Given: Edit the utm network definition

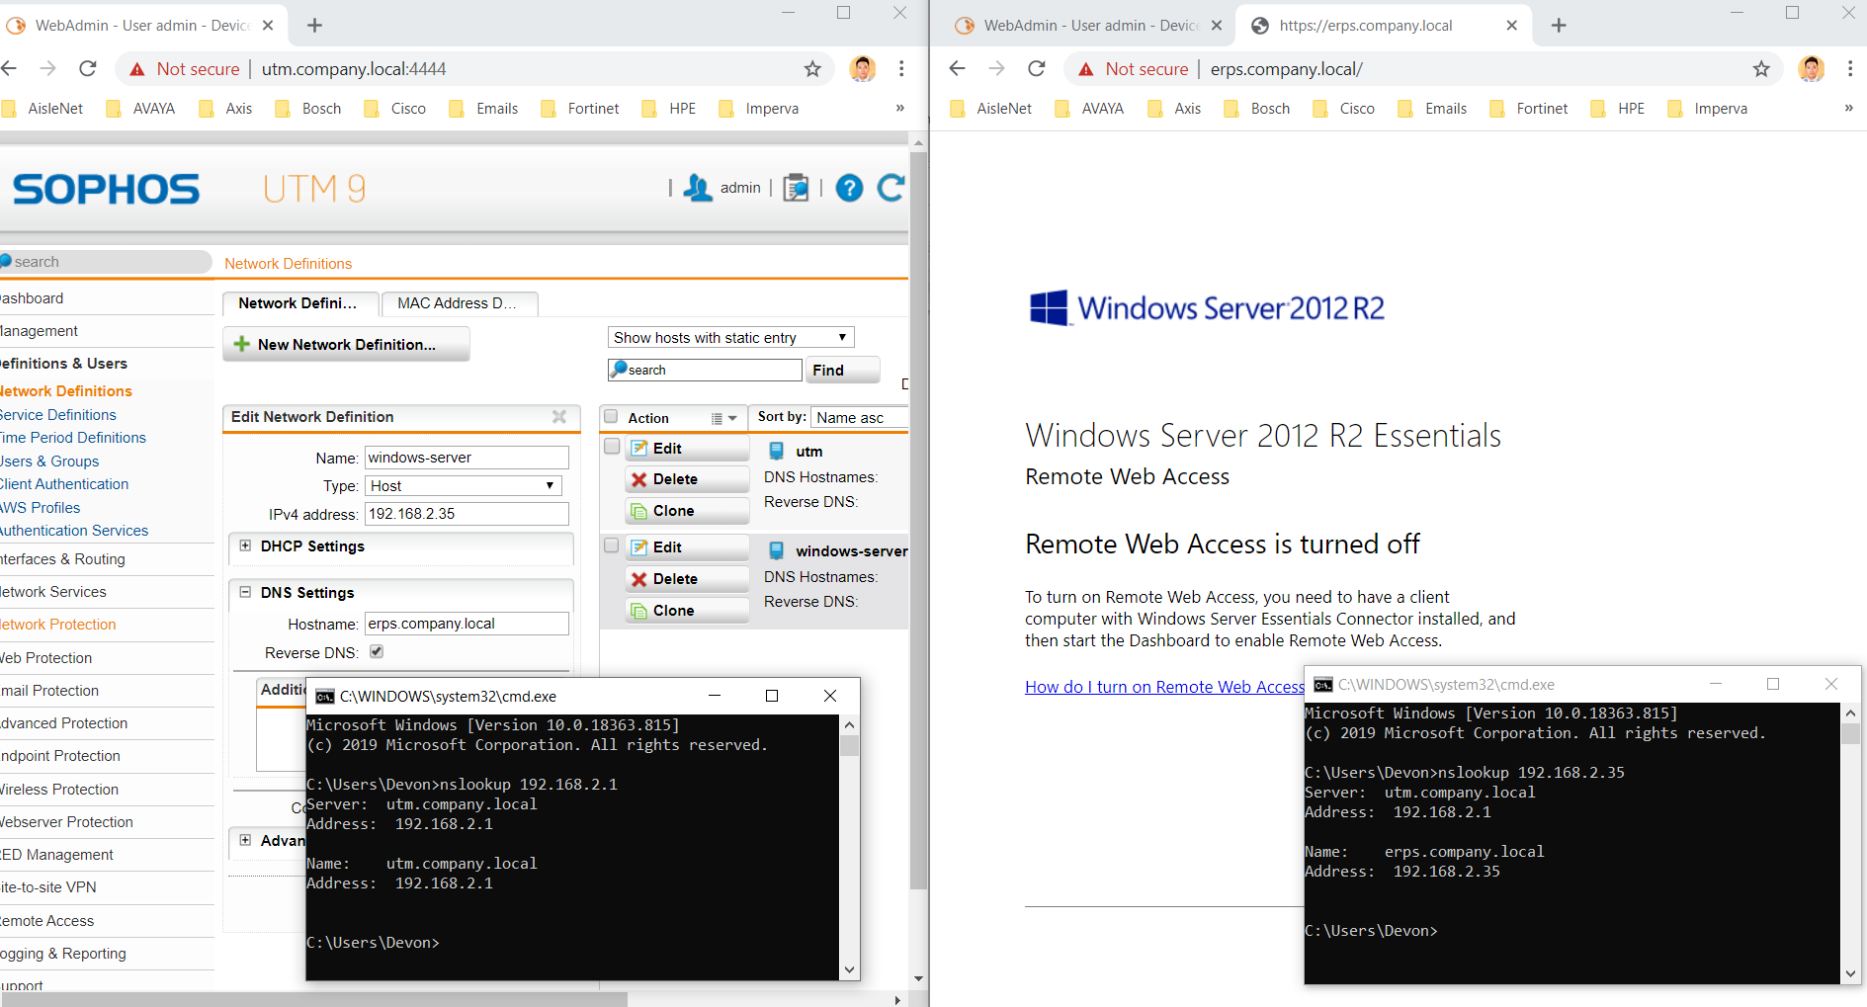Looking at the screenshot, I should (x=687, y=449).
